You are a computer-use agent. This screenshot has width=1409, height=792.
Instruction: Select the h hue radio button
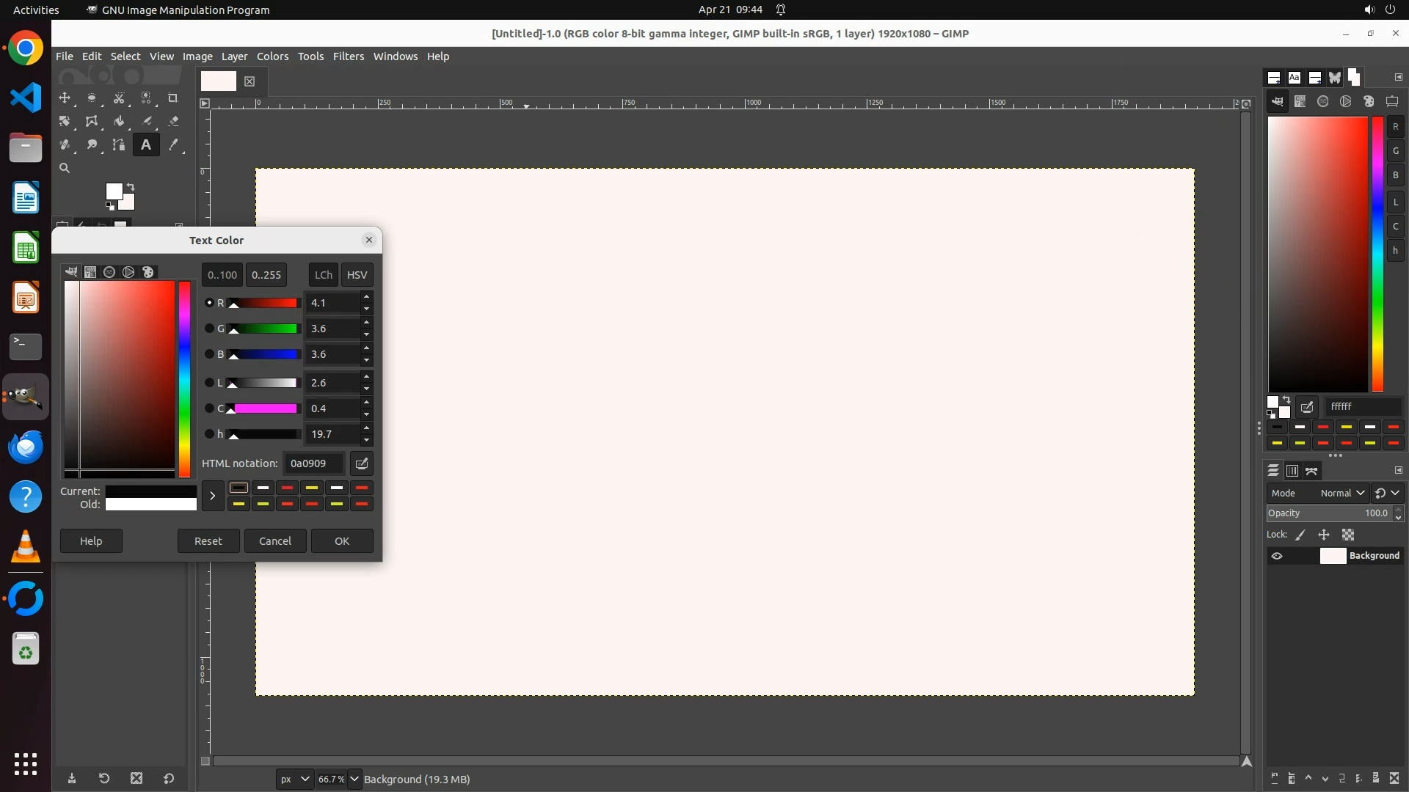[x=209, y=434]
